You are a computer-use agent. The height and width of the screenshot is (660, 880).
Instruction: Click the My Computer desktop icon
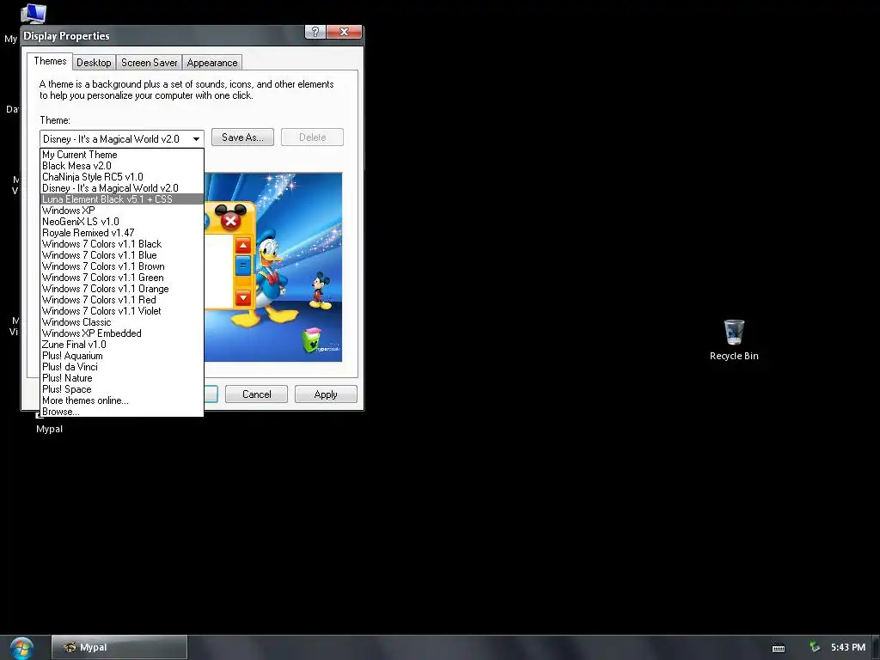coord(33,14)
